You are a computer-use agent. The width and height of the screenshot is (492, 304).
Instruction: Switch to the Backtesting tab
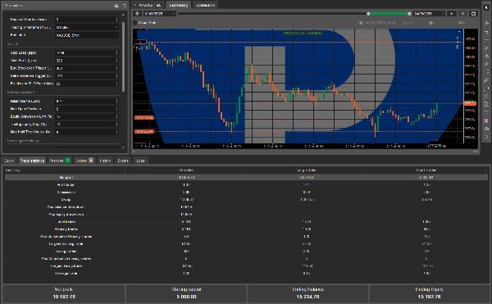tap(178, 5)
